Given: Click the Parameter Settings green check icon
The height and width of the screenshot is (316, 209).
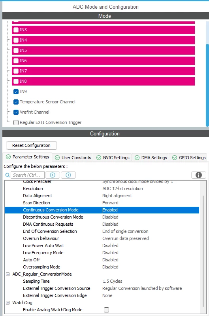Looking at the screenshot, I should tap(8, 157).
